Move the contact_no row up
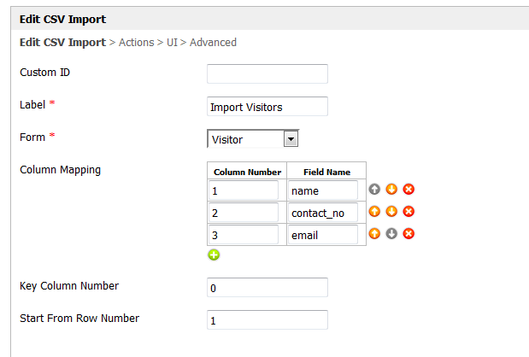 click(374, 212)
